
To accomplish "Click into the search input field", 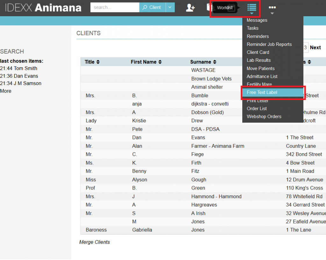I will [x=115, y=7].
